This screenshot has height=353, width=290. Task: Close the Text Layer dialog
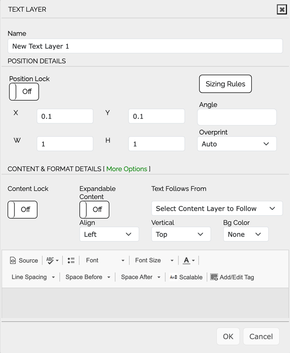click(x=282, y=9)
